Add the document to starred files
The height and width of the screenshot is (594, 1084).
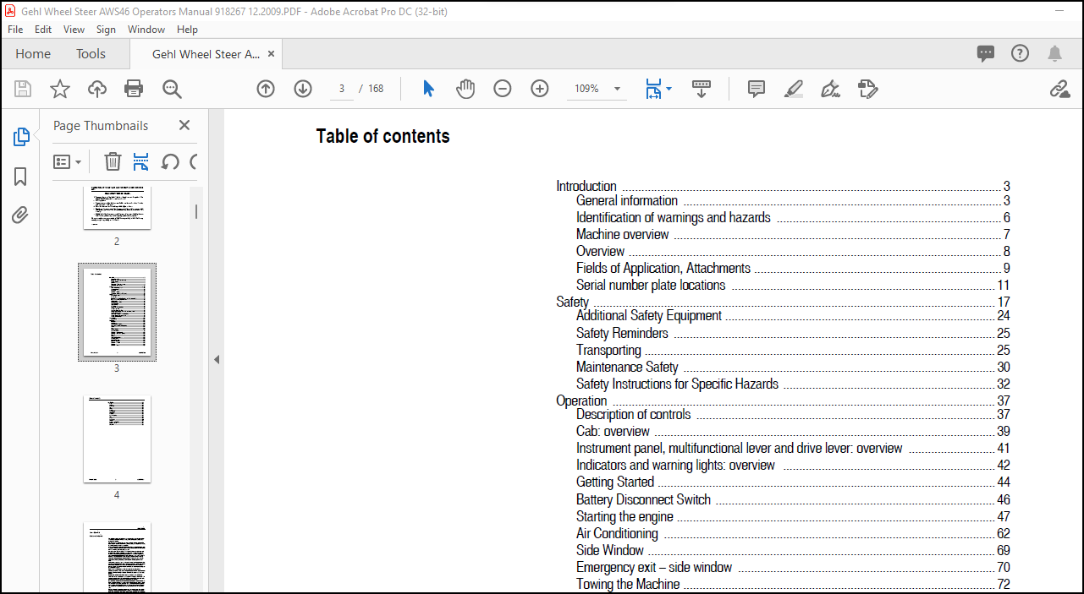tap(60, 89)
